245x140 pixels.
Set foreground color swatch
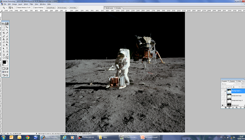pos(4,62)
